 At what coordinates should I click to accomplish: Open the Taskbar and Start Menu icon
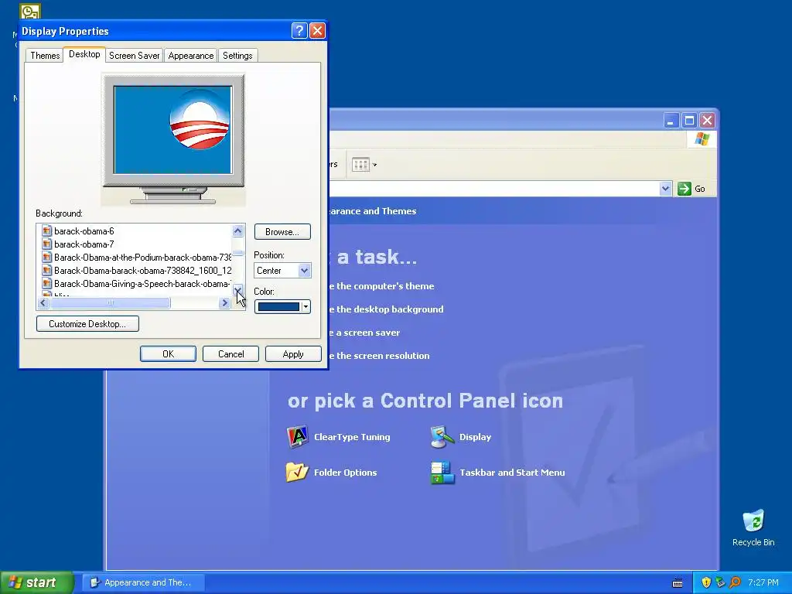(x=442, y=473)
